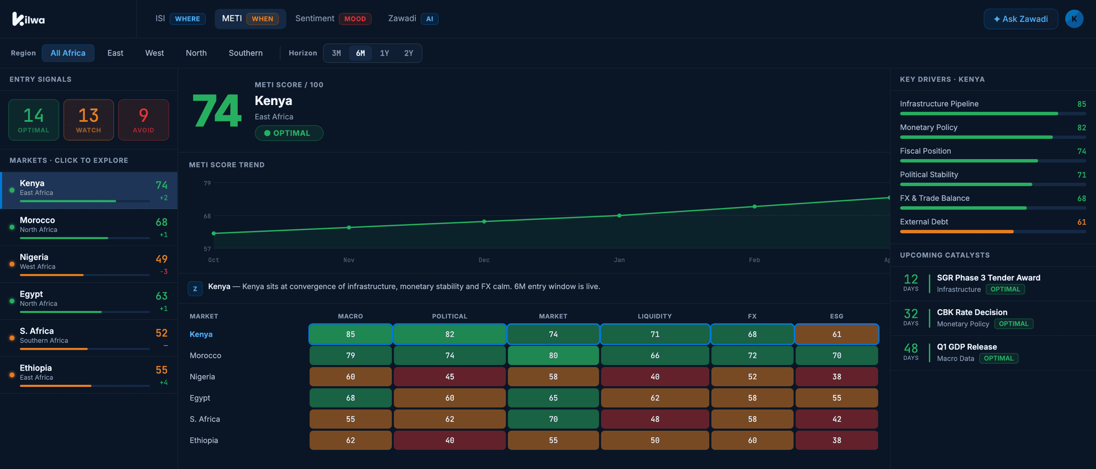Click the Nov data point on trend chart
The width and height of the screenshot is (1096, 469).
(349, 227)
